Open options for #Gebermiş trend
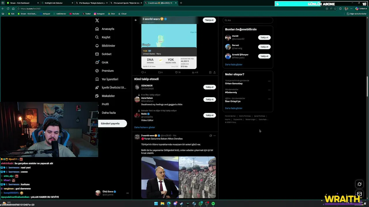 click(x=269, y=90)
